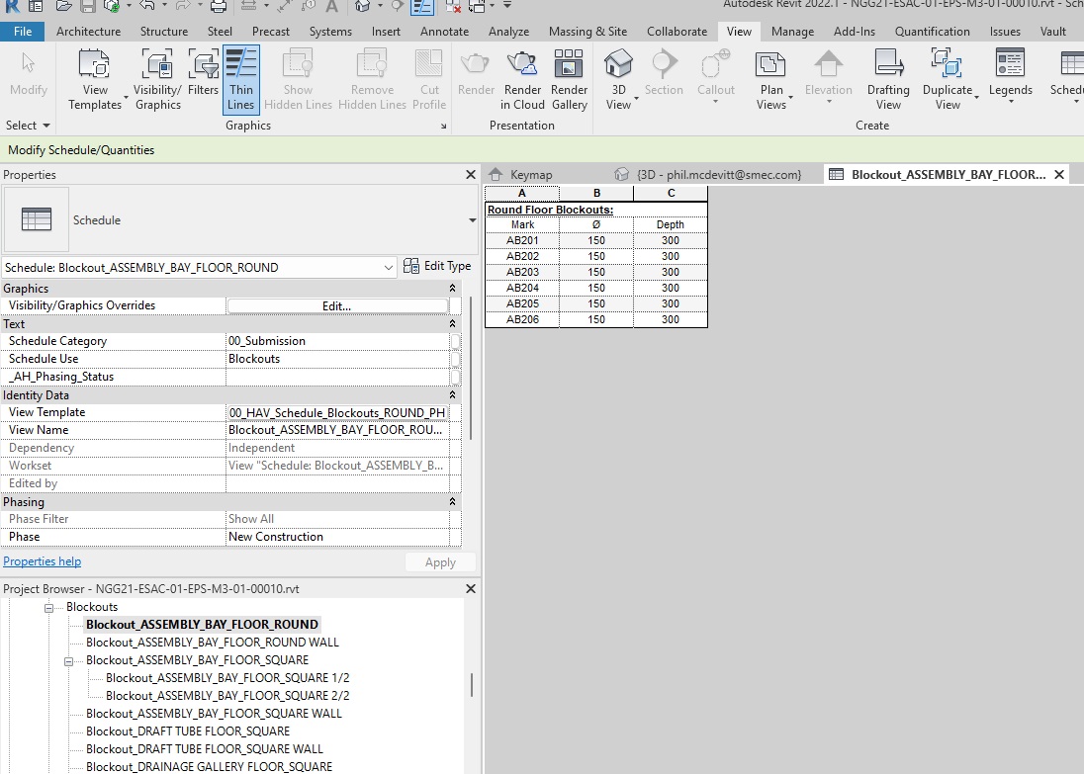Select the Filters tool
This screenshot has height=774, width=1084.
click(x=203, y=79)
